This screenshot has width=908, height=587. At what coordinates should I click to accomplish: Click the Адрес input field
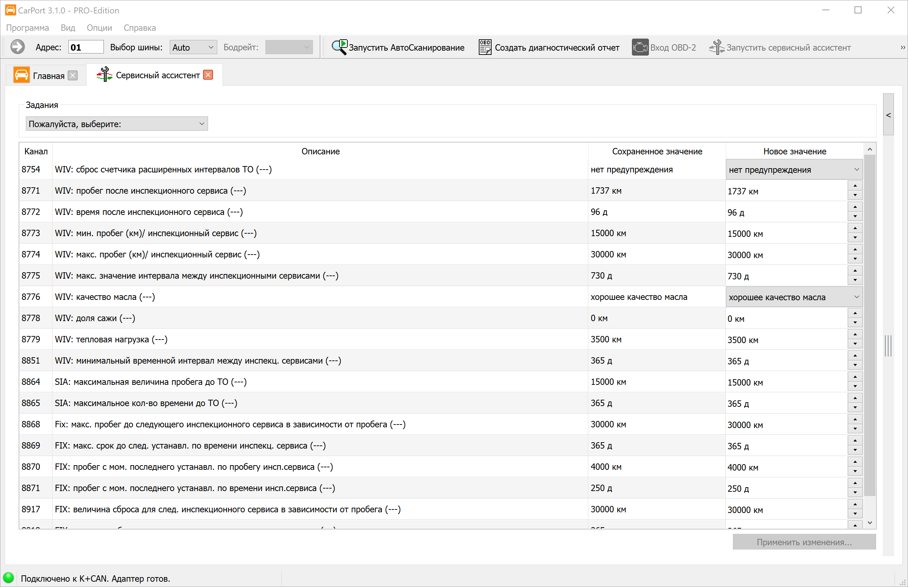pos(86,47)
